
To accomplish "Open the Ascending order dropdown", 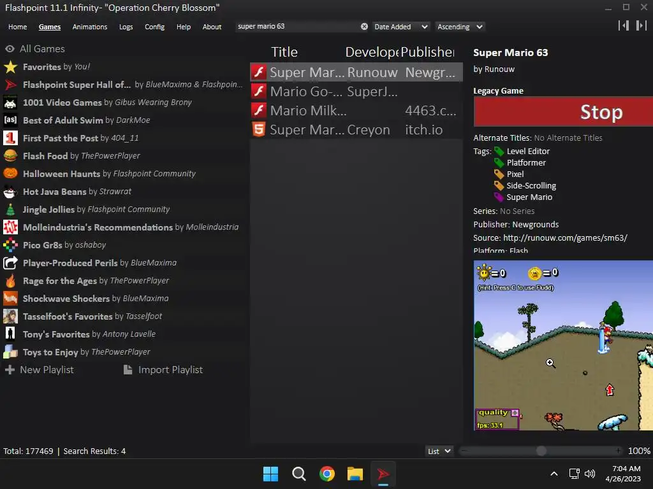I will (460, 27).
